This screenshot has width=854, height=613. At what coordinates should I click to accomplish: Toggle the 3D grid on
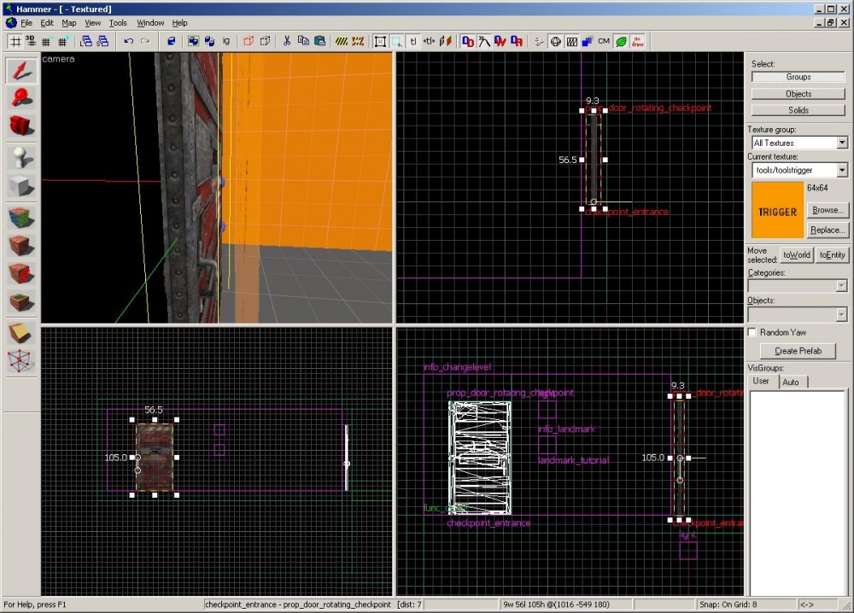point(31,41)
